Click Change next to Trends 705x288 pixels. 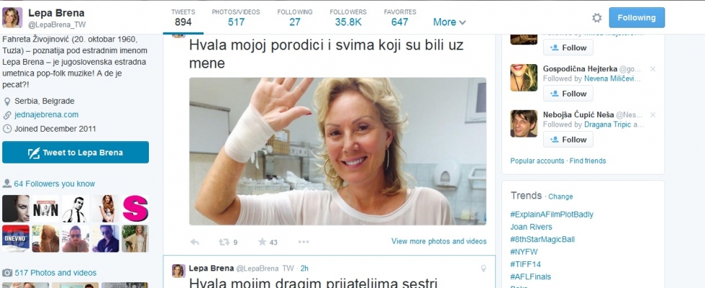tap(560, 197)
